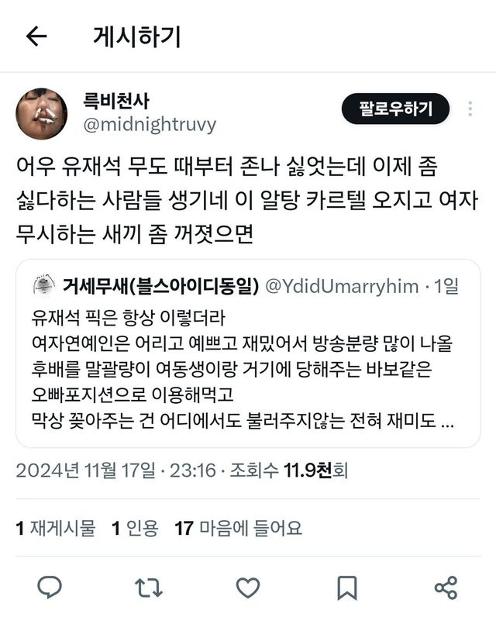The image size is (496, 617).
Task: Bookmark this post
Action: click(x=347, y=588)
